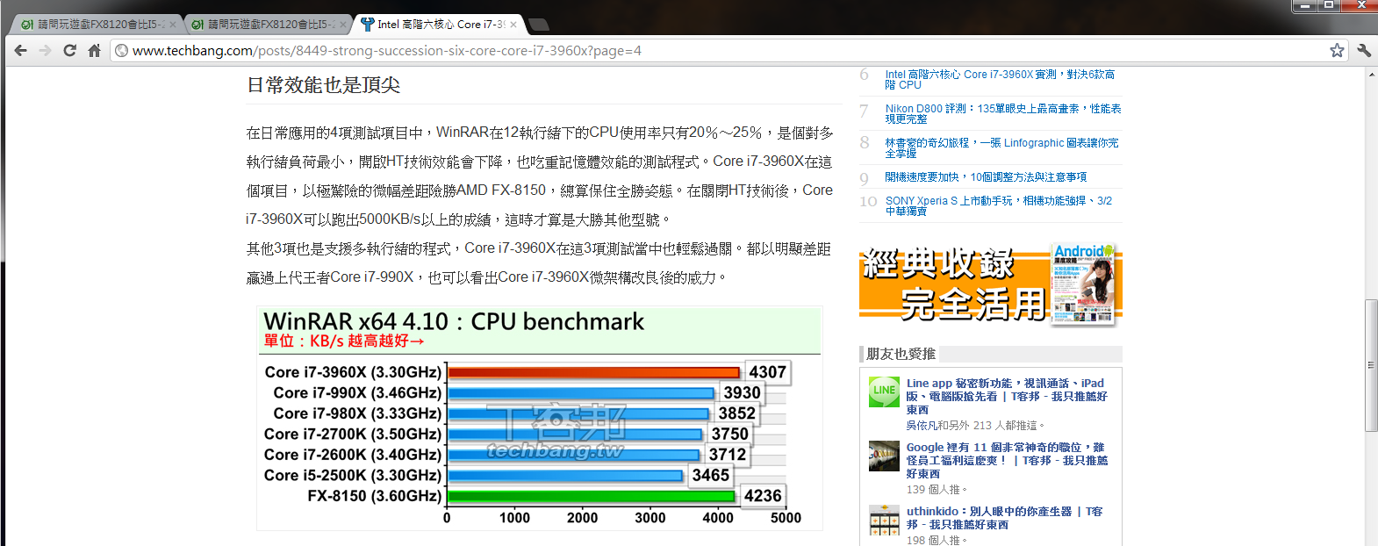Screen dimensions: 1378x546
Task: Close the Intel Core i7 tab
Action: pyautogui.click(x=513, y=25)
